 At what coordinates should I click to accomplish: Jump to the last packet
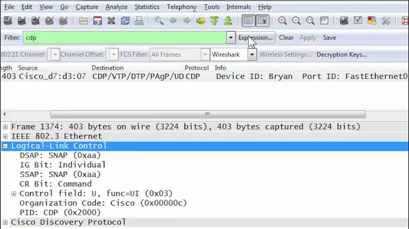click(x=228, y=20)
